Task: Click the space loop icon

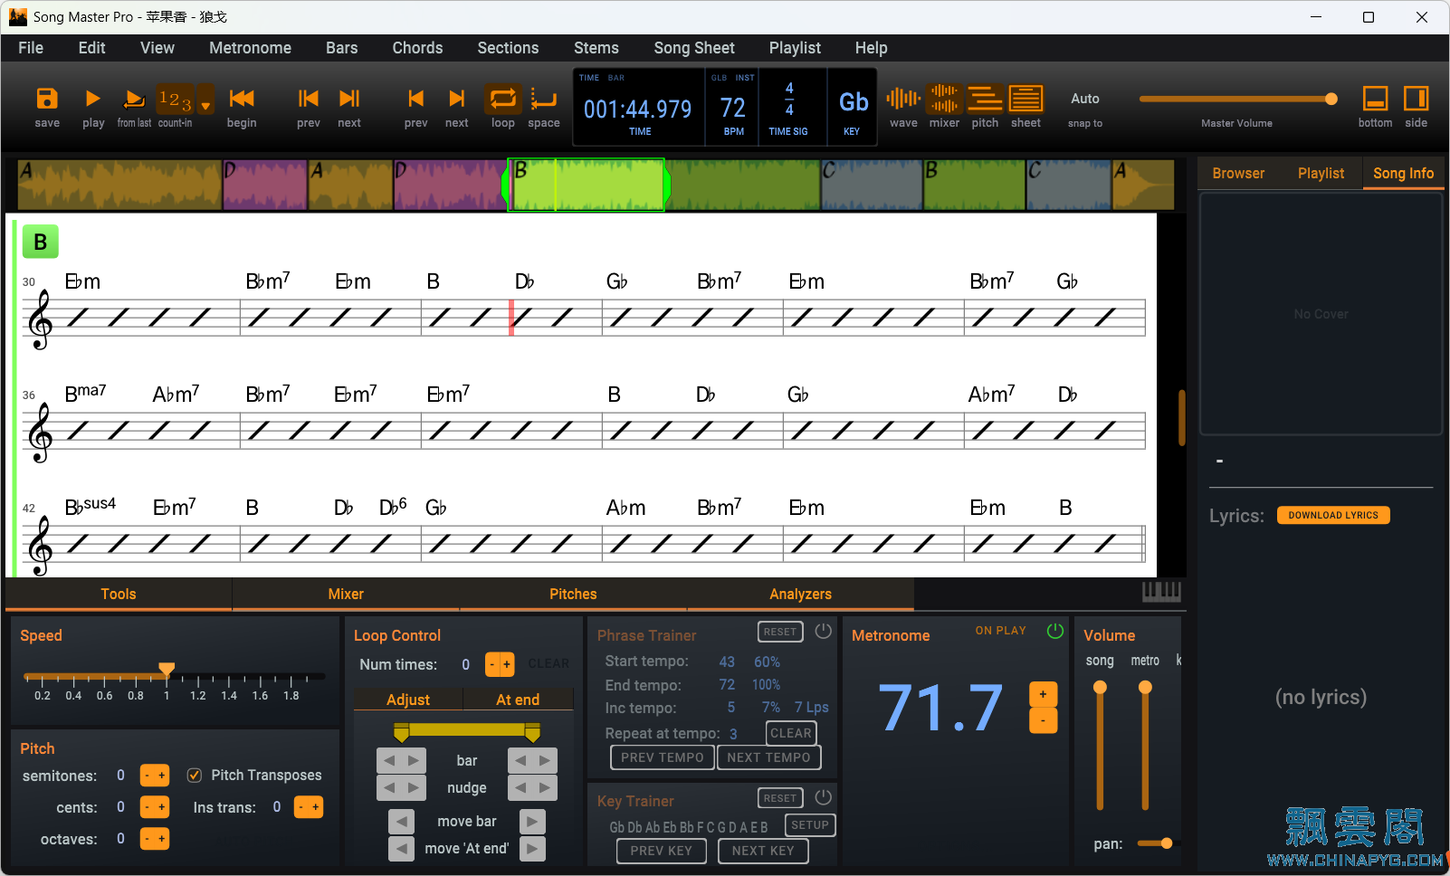Action: coord(544,98)
